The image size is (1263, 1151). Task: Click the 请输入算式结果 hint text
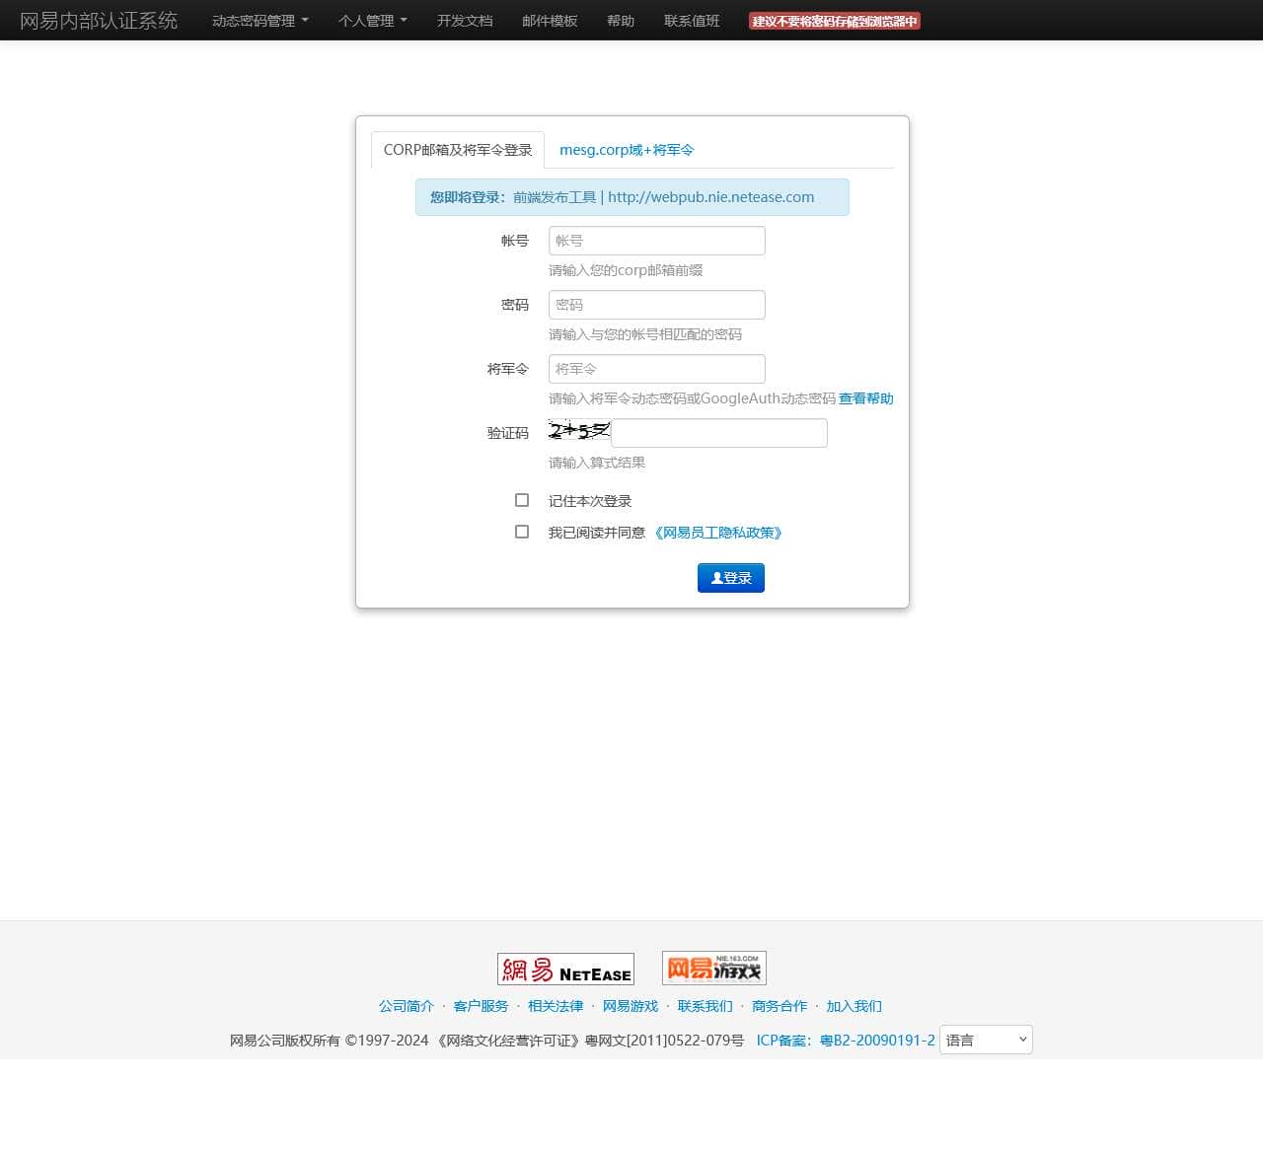(597, 463)
